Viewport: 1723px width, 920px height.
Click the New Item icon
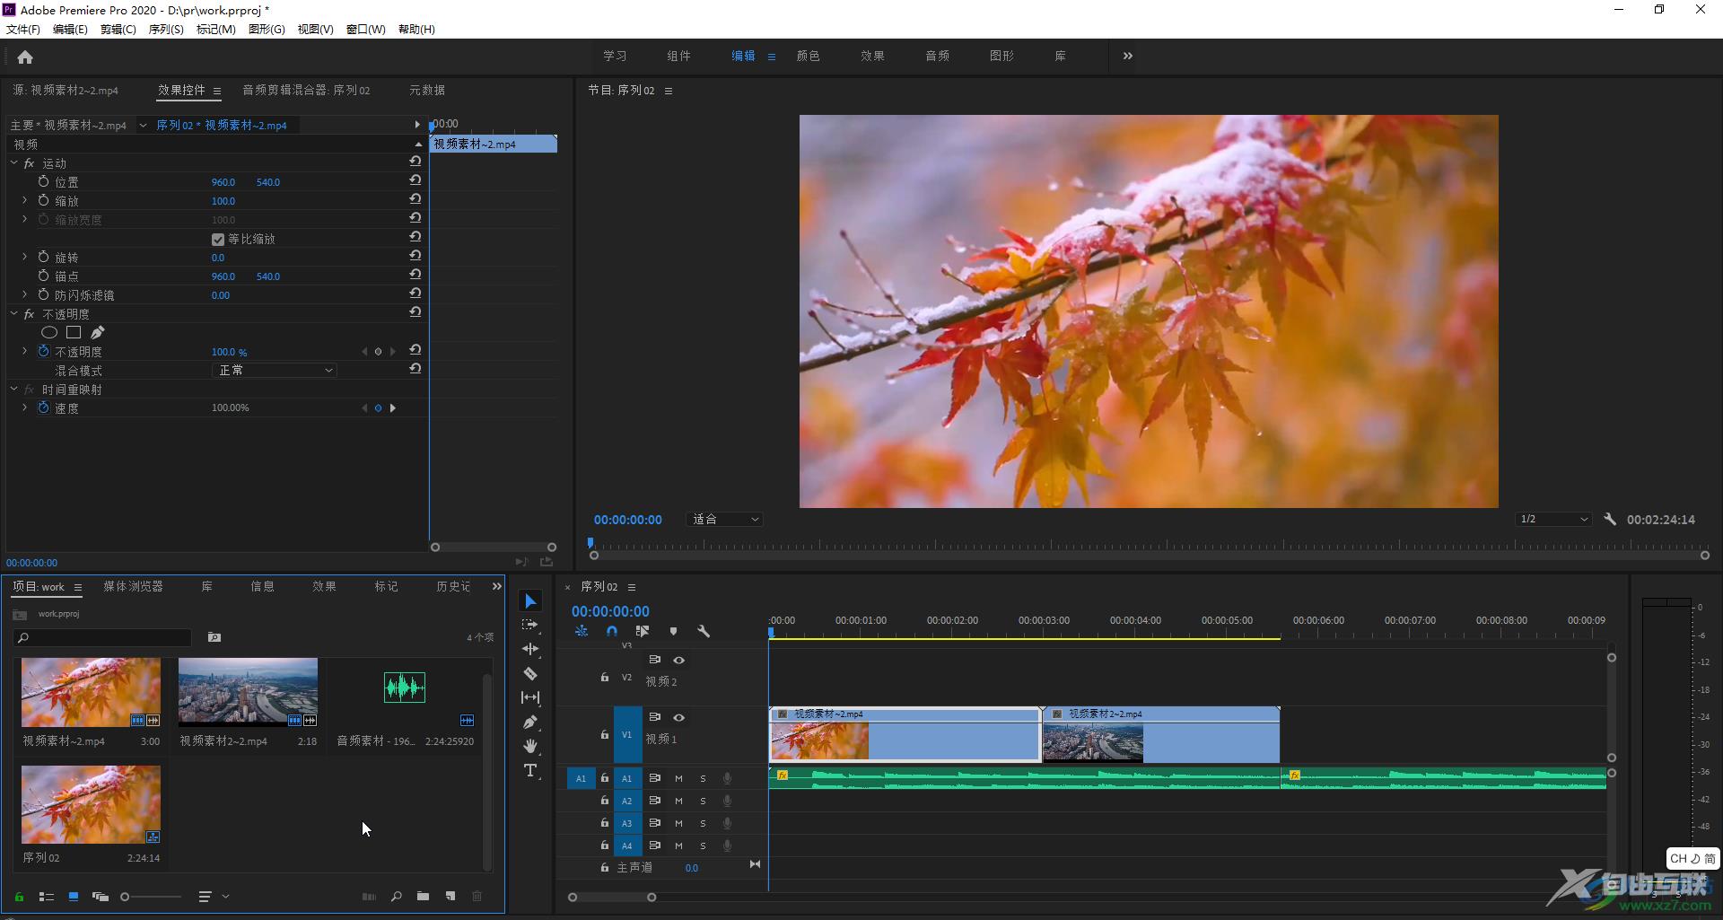click(450, 896)
